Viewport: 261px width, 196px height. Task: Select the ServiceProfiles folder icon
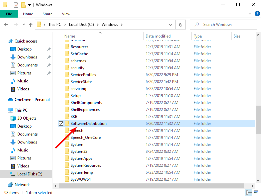tap(67, 75)
